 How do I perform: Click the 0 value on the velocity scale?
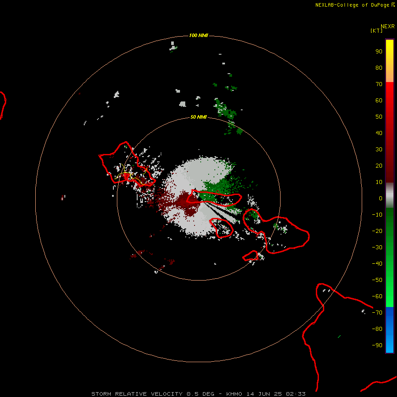tap(381, 198)
